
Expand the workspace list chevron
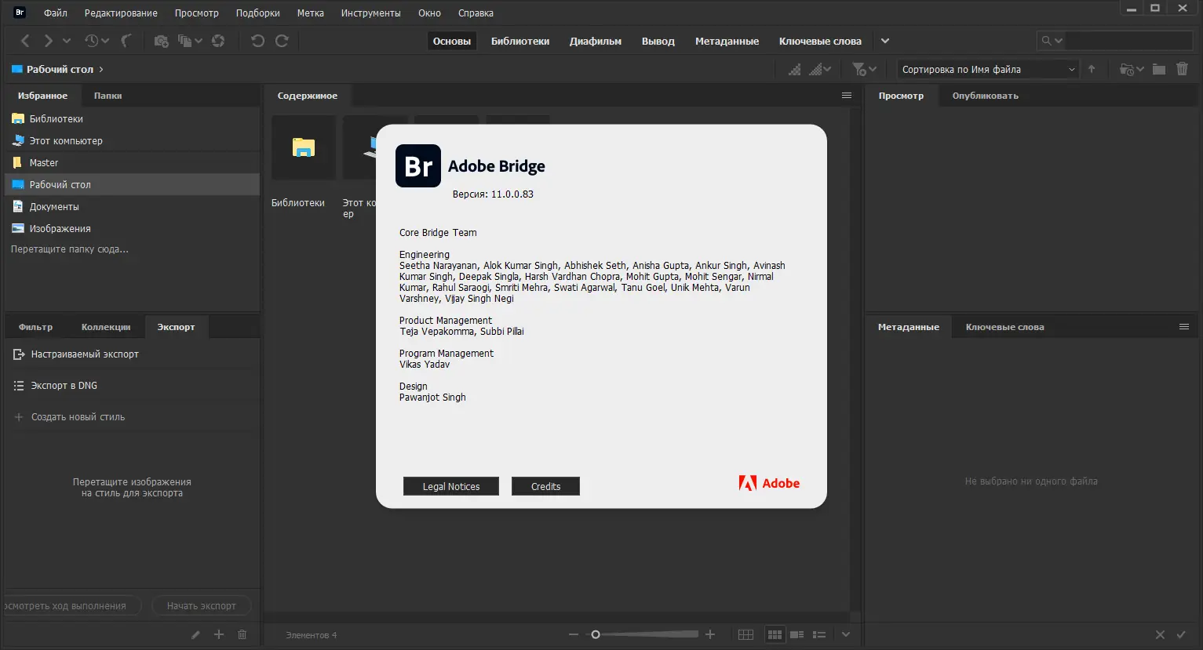click(x=885, y=41)
